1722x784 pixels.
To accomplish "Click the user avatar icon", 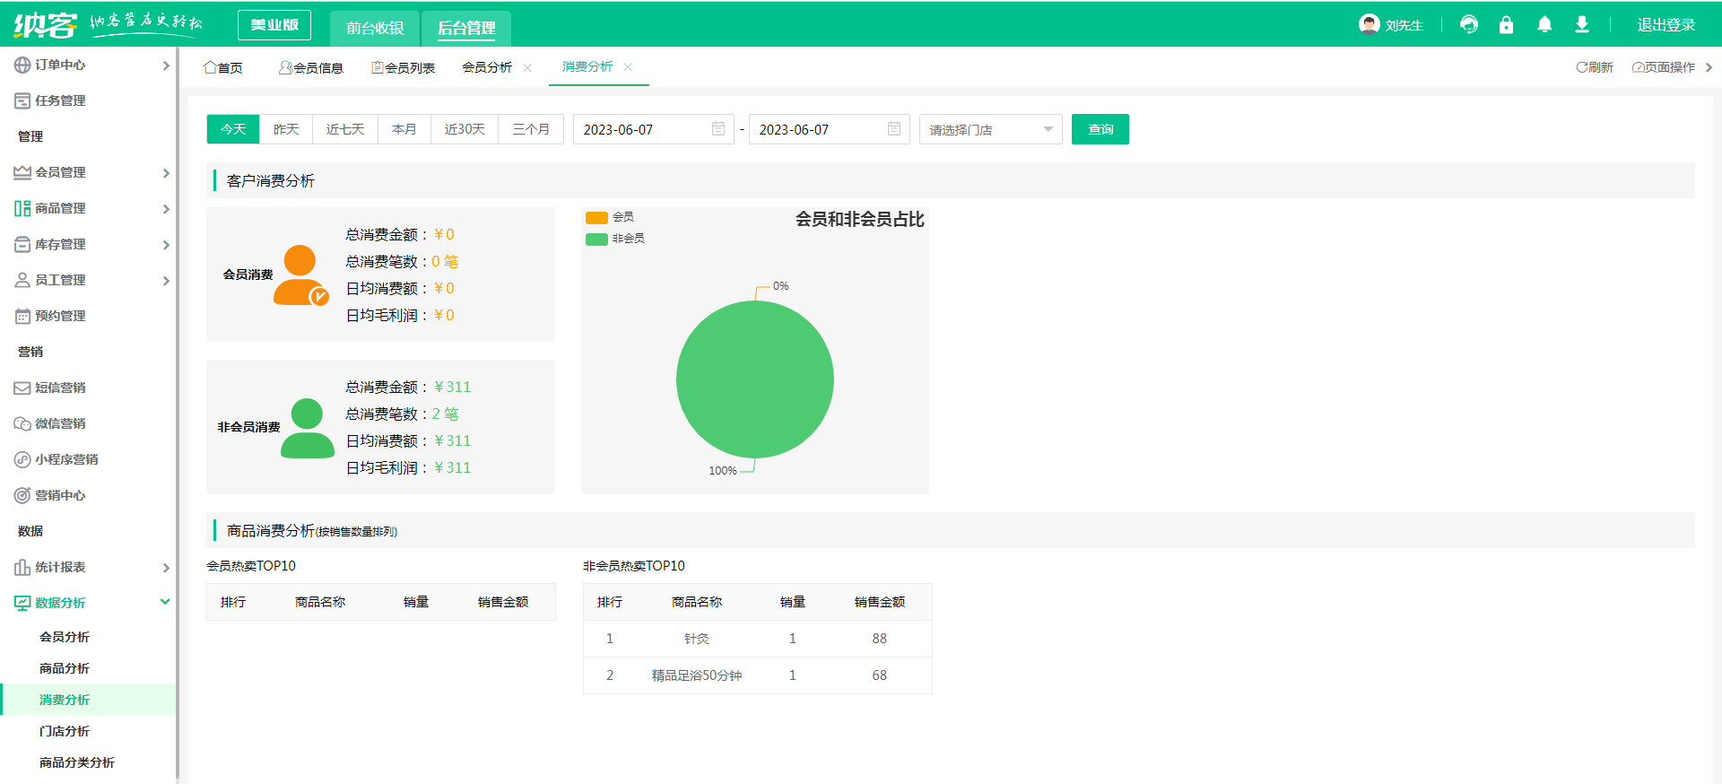I will point(1369,24).
